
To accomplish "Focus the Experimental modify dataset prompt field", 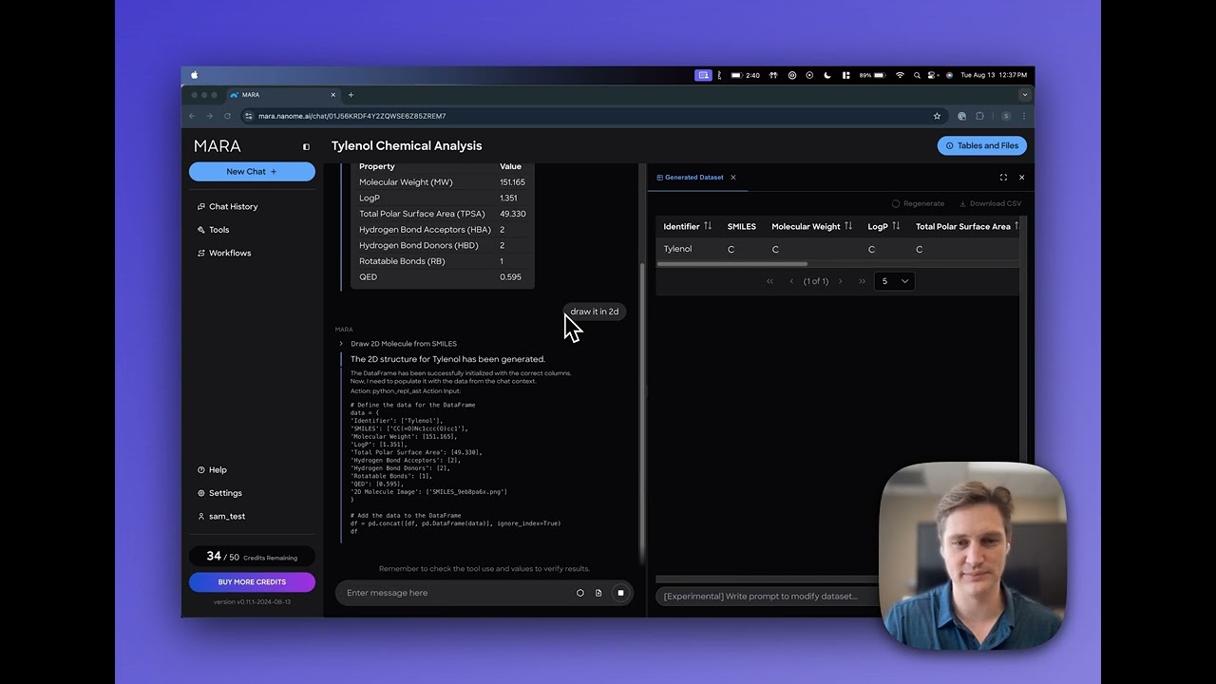I will [766, 597].
